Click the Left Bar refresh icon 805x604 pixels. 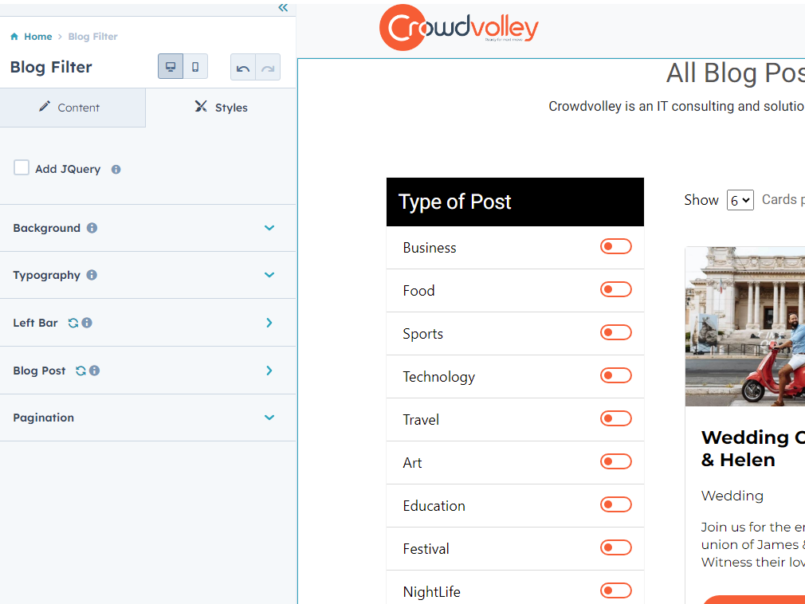coord(73,323)
